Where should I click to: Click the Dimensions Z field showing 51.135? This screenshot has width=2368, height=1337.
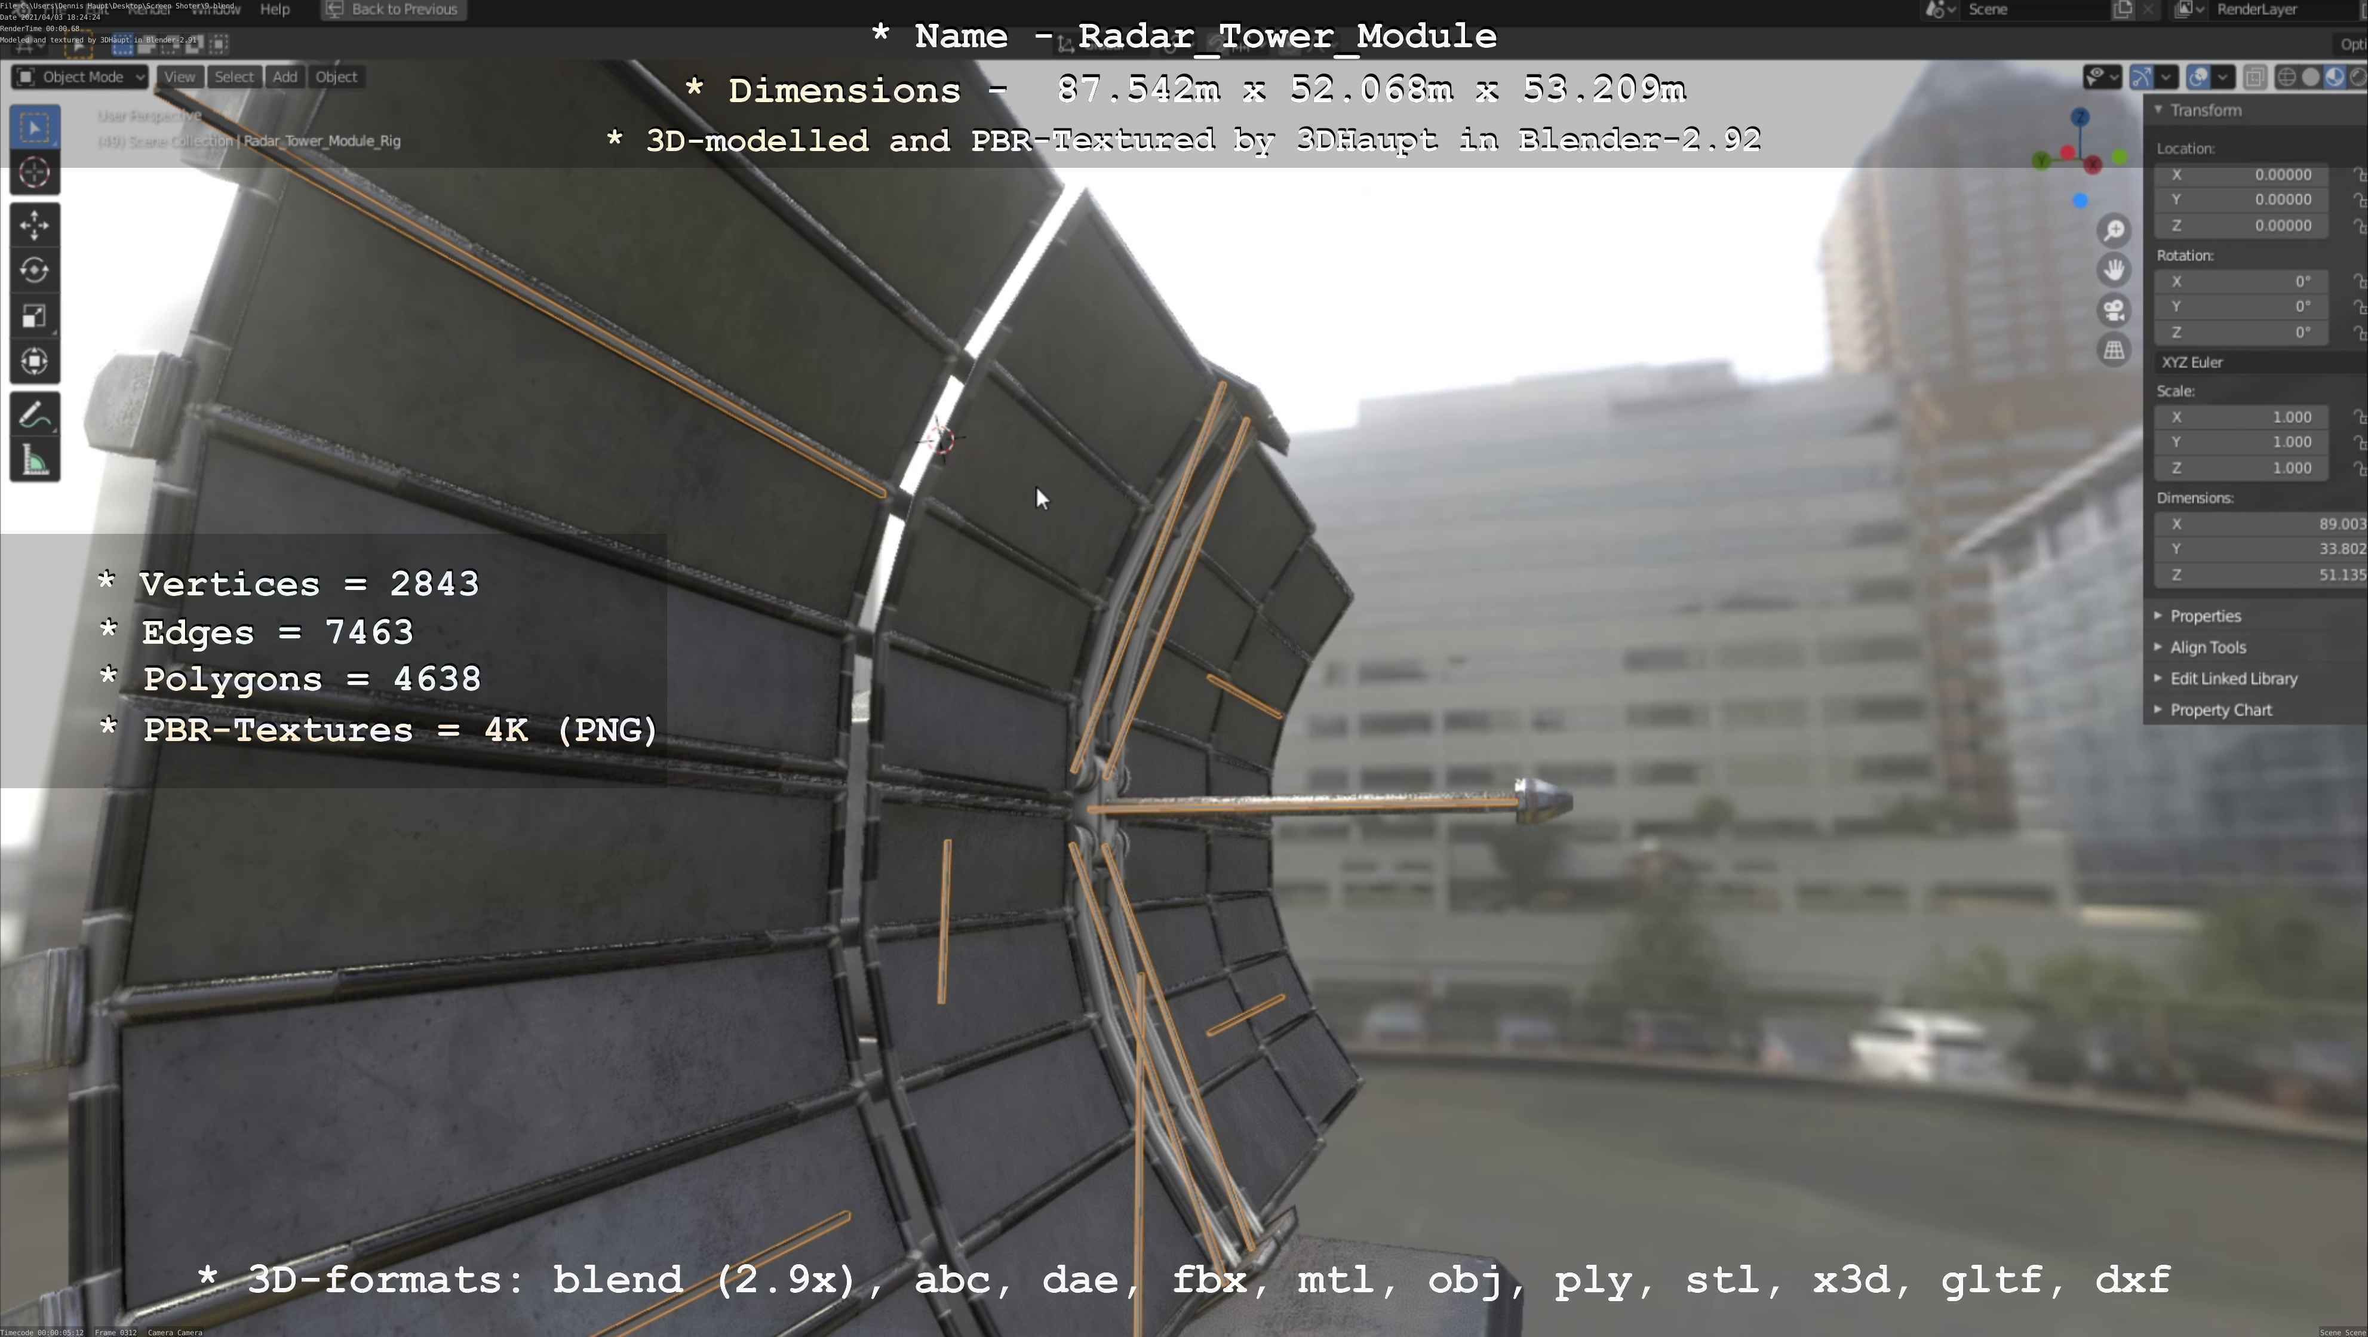click(2260, 574)
